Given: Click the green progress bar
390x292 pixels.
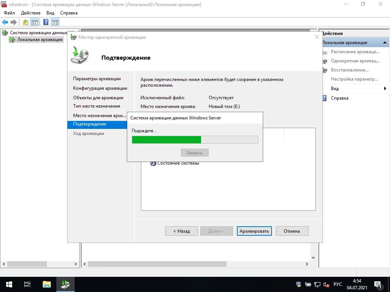Looking at the screenshot, I should [x=195, y=140].
